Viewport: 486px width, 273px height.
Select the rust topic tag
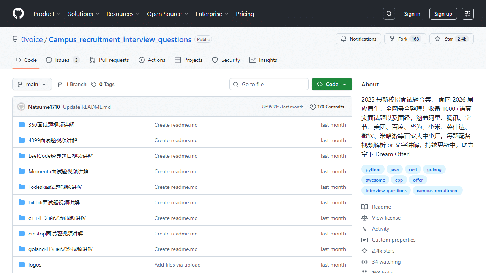[x=413, y=169]
